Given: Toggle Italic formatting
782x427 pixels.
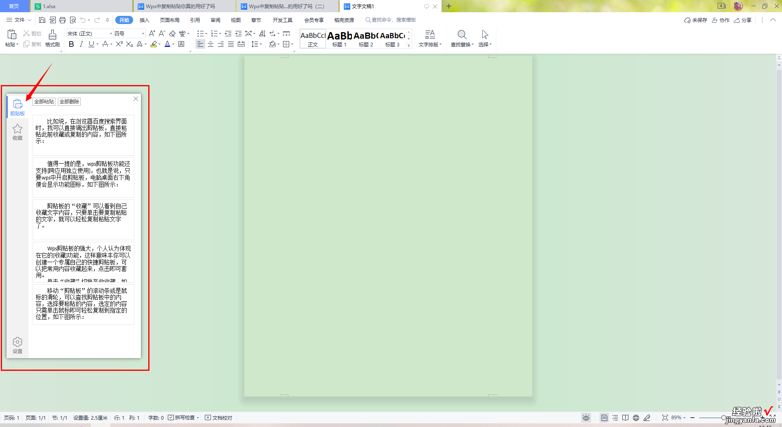Looking at the screenshot, I should tap(81, 44).
